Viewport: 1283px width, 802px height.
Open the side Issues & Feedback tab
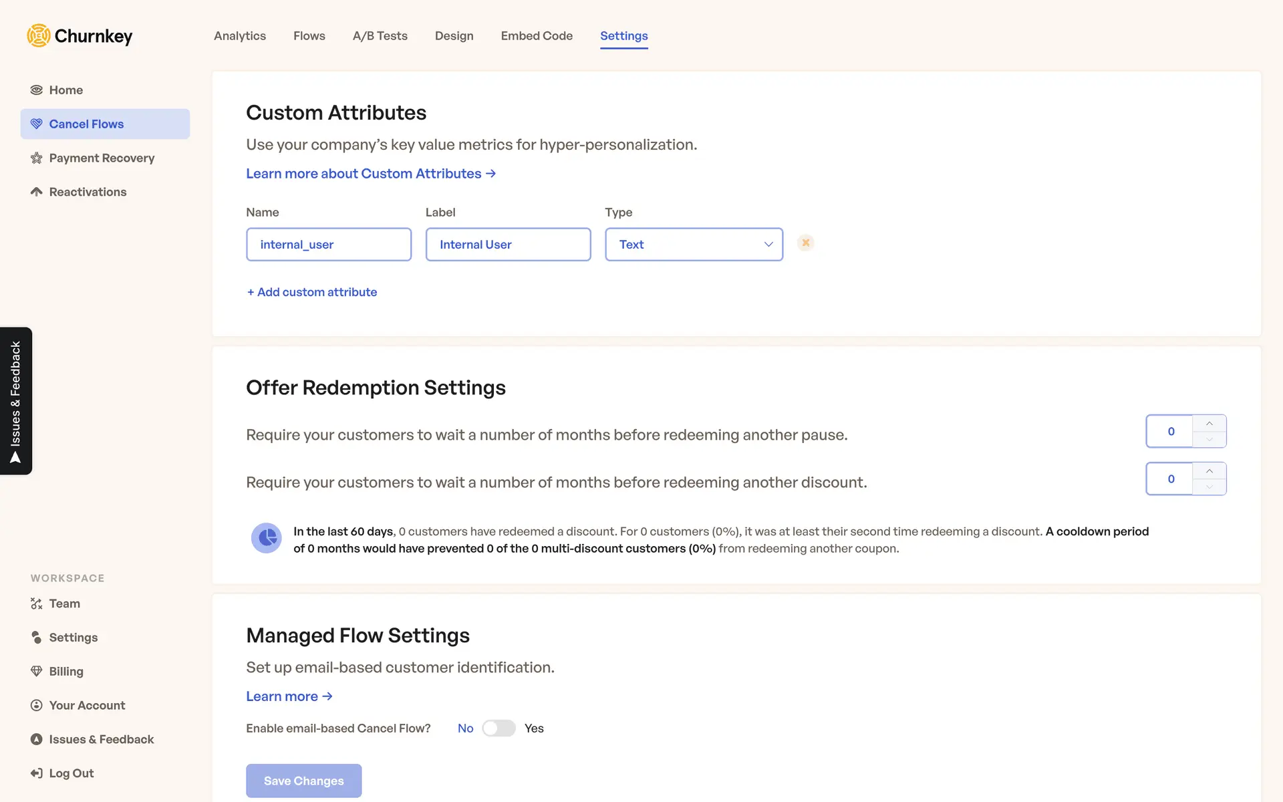pos(16,401)
